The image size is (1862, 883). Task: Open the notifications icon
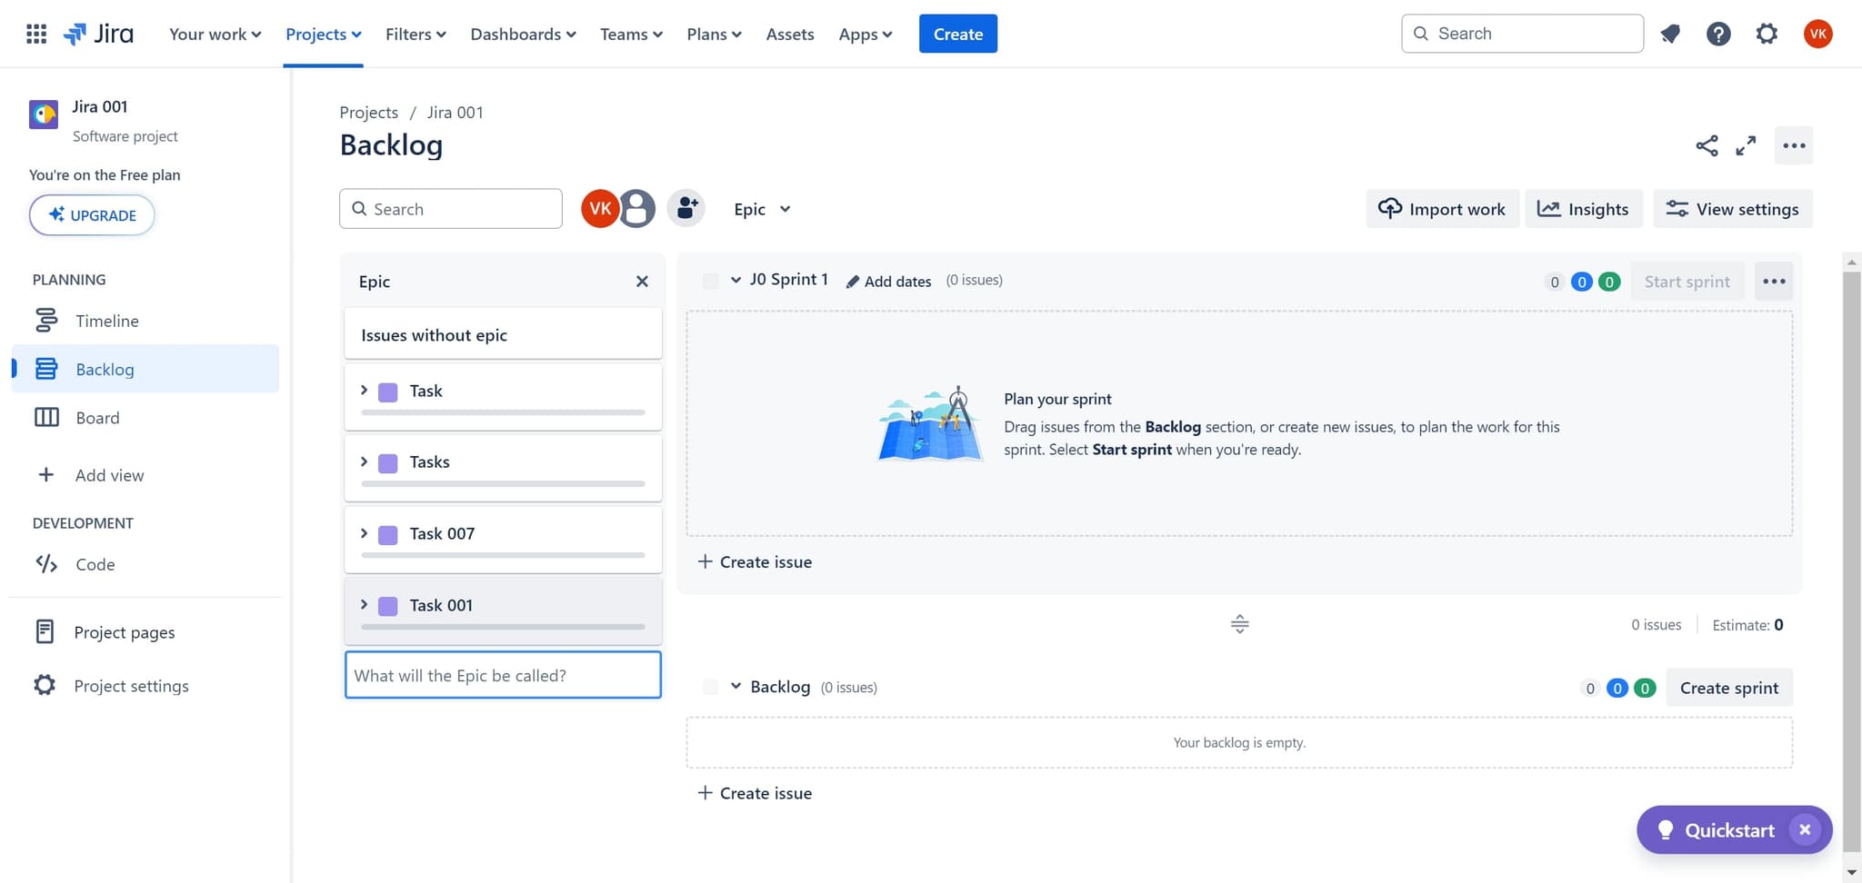[1670, 35]
